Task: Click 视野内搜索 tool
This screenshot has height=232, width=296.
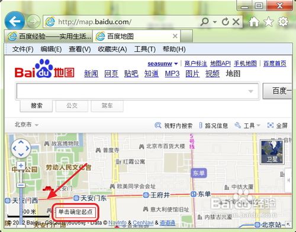Action: click(x=173, y=125)
